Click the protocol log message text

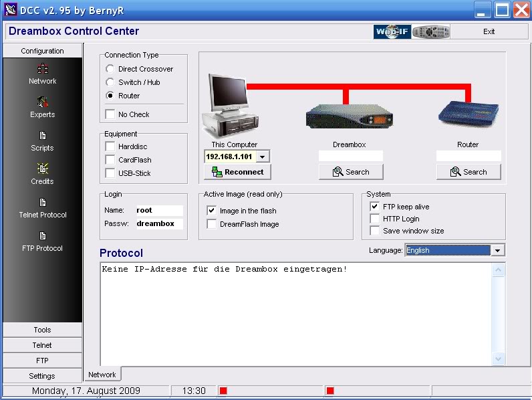[x=224, y=270]
